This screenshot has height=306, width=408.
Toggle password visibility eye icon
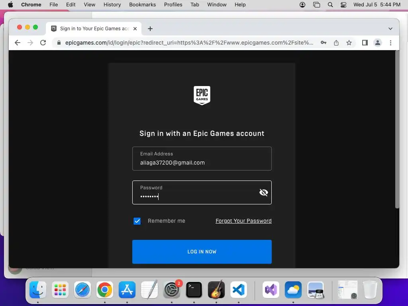264,192
